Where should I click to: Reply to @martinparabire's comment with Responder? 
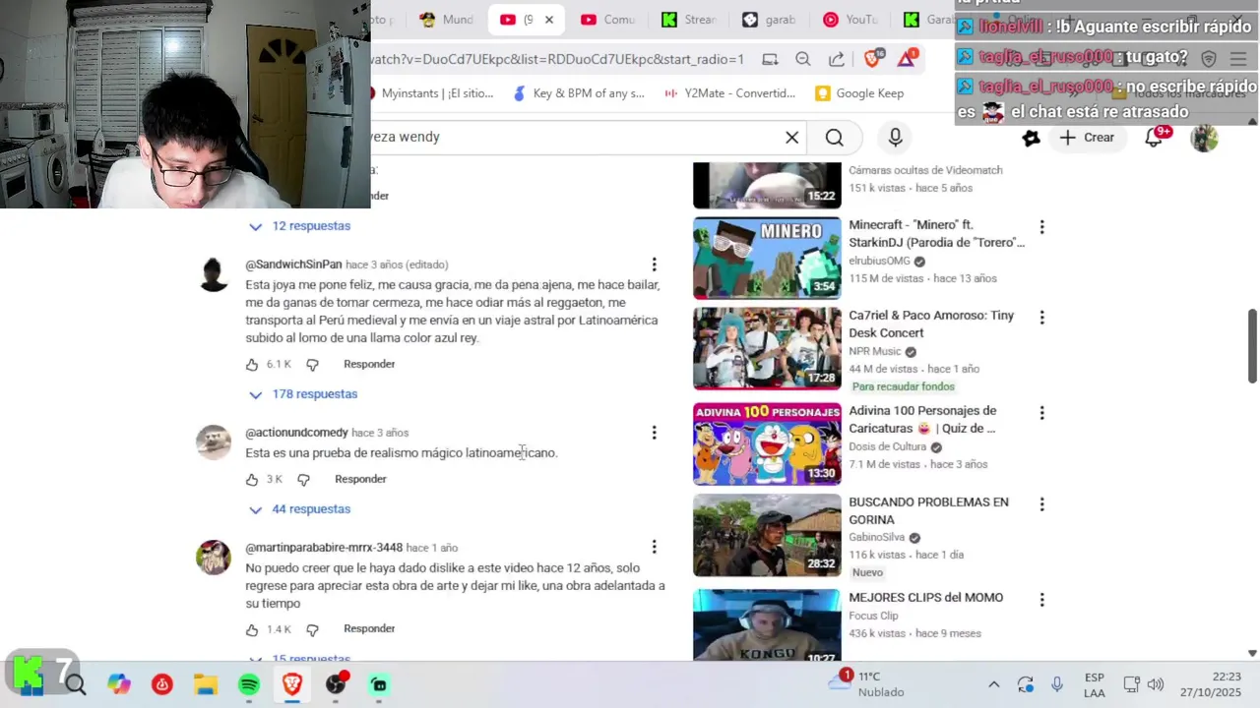(x=369, y=628)
